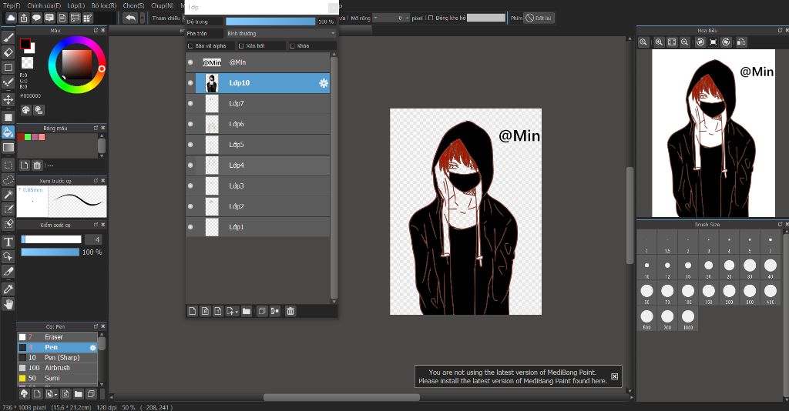Select the Move tool with four arrows
Viewport: 789px width, 411px height.
coord(8,99)
